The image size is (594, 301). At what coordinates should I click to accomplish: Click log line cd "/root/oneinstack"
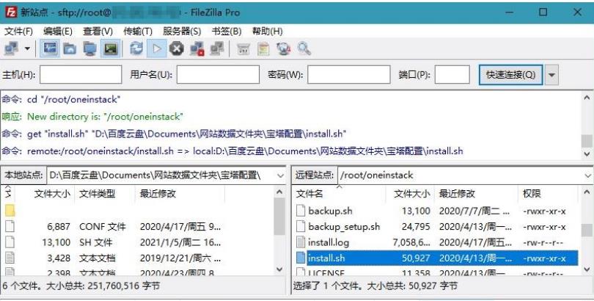click(x=74, y=100)
